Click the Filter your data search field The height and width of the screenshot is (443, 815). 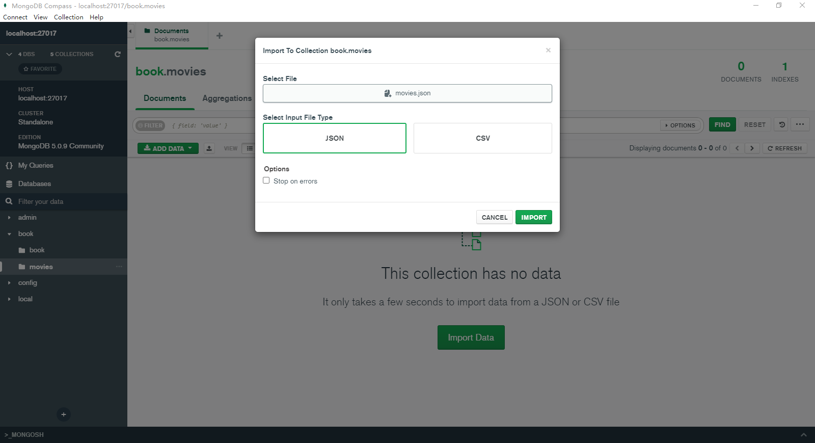[64, 202]
